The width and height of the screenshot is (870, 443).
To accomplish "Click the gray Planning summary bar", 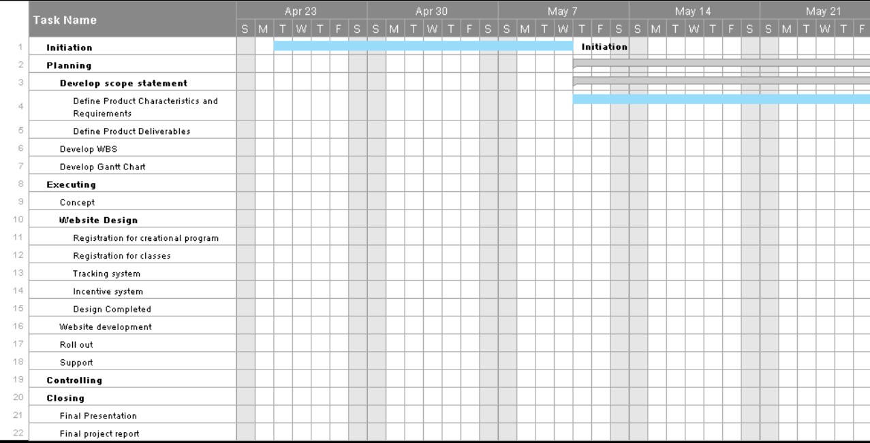I will click(x=721, y=63).
